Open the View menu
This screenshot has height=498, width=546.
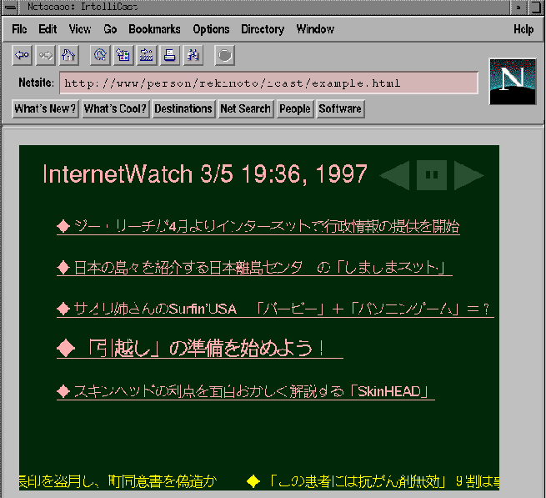coord(80,29)
